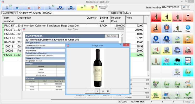Open Customer LookUp
This screenshot has width=195, height=104.
[x=167, y=38]
